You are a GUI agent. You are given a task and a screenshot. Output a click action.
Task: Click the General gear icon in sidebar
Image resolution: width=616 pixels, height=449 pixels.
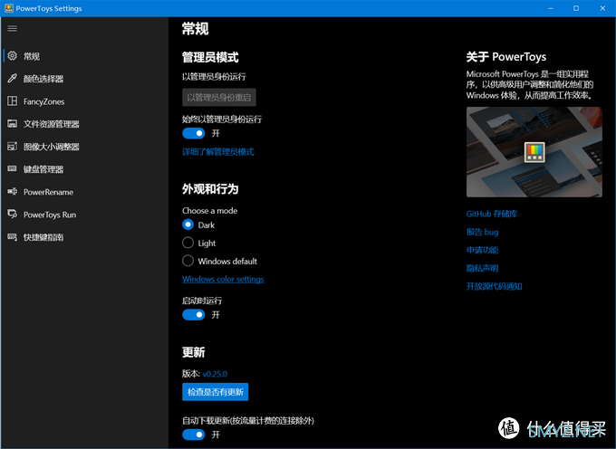(x=12, y=56)
